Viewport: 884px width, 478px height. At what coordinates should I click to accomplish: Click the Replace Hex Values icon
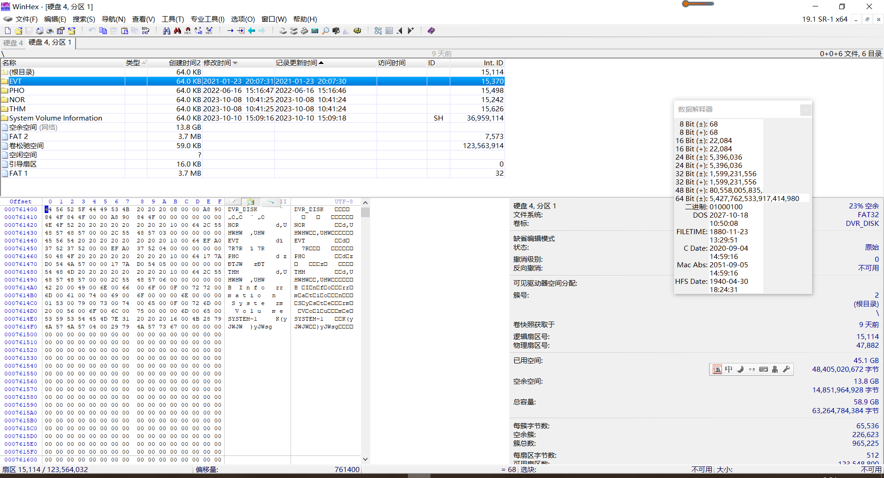(x=209, y=31)
